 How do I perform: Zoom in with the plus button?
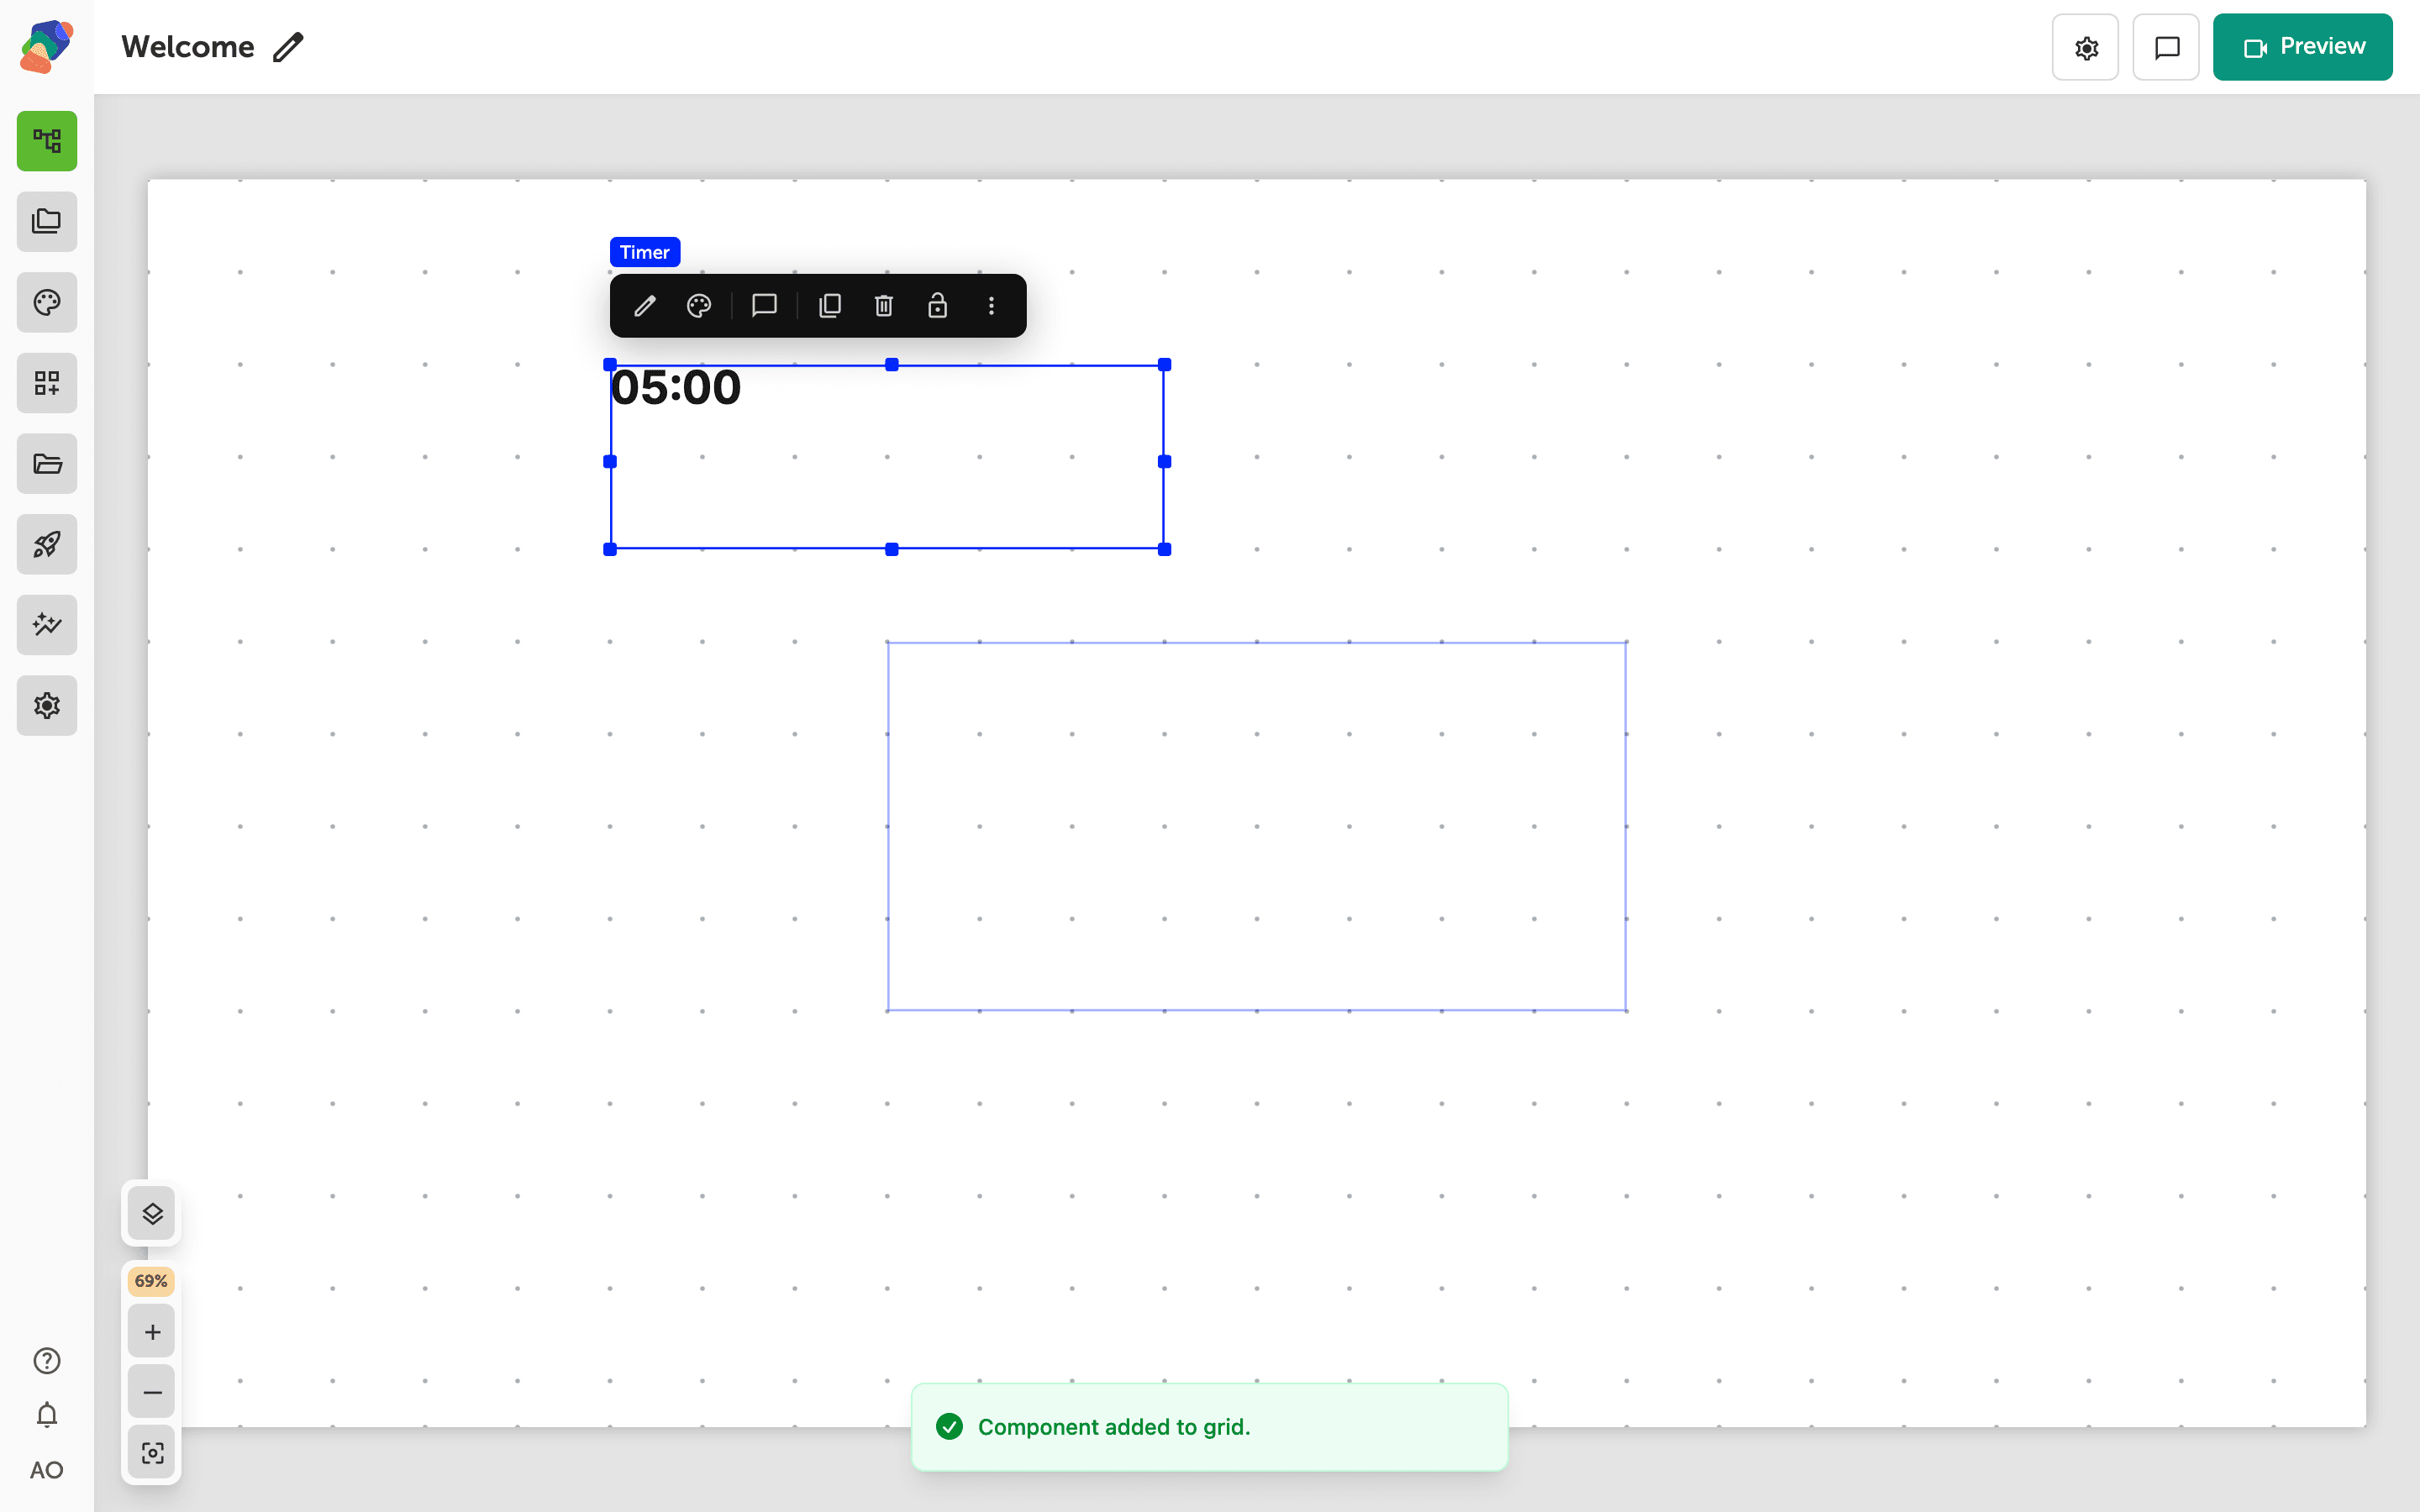152,1332
